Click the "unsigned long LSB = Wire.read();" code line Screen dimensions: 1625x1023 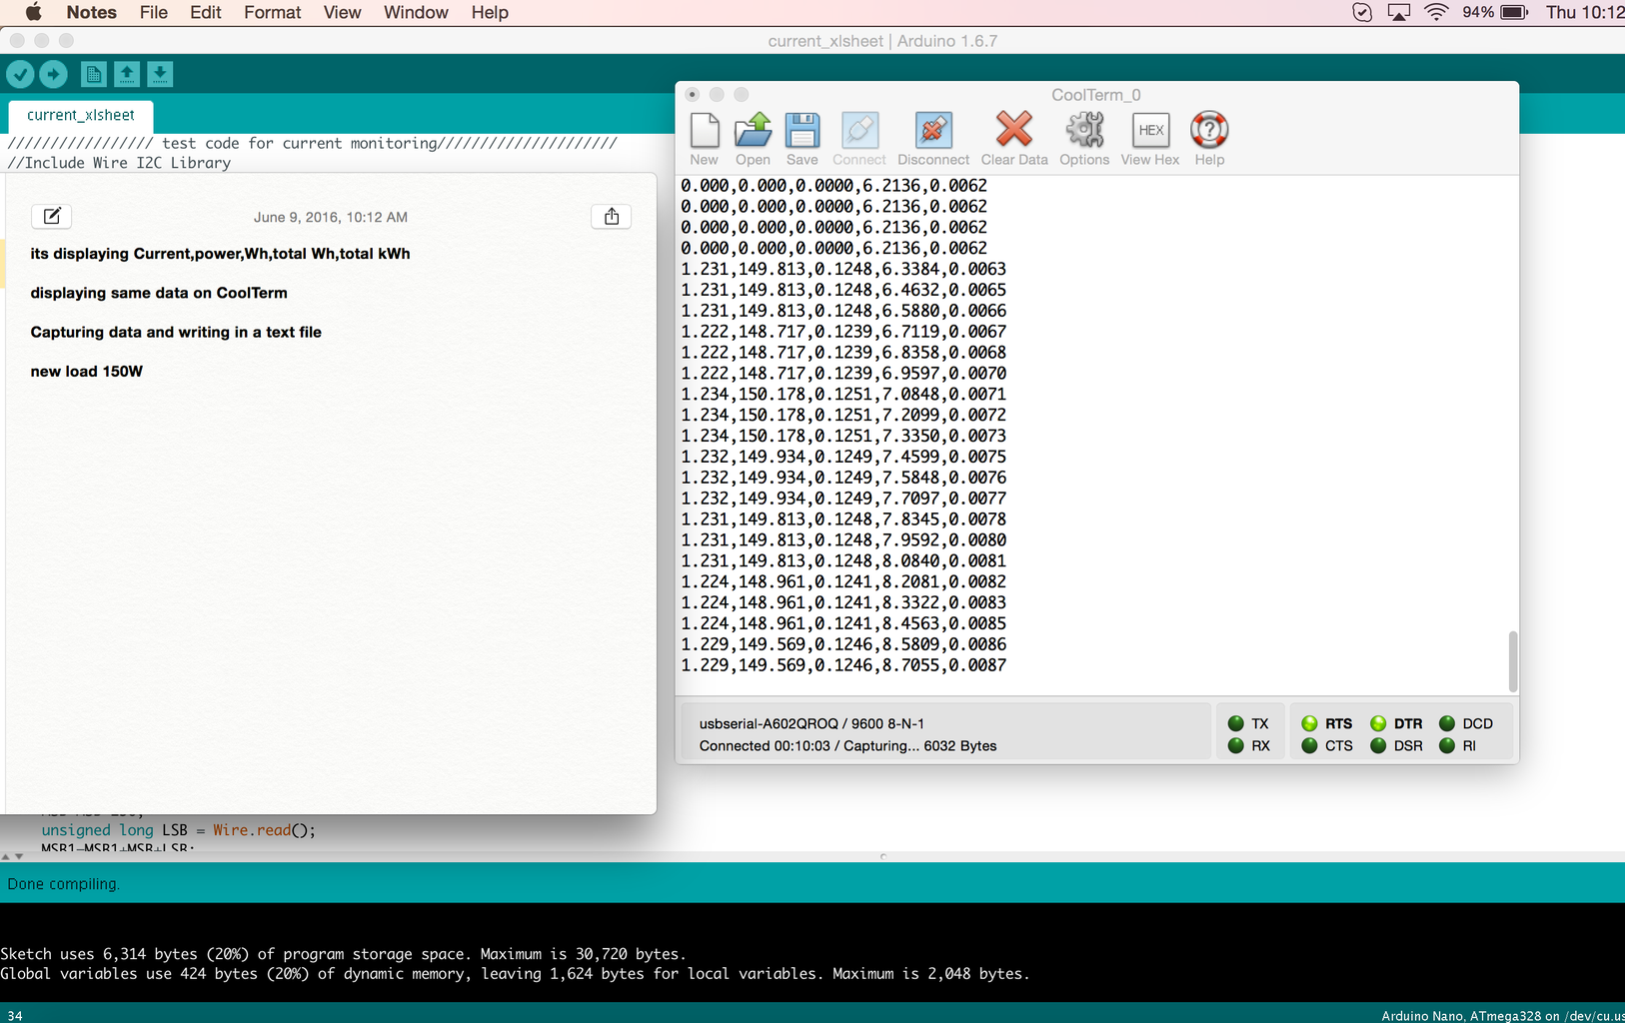point(179,830)
